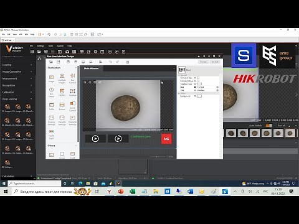This screenshot has width=299, height=224.
Task: Open Excel from the host taskbar
Action: 132,192
